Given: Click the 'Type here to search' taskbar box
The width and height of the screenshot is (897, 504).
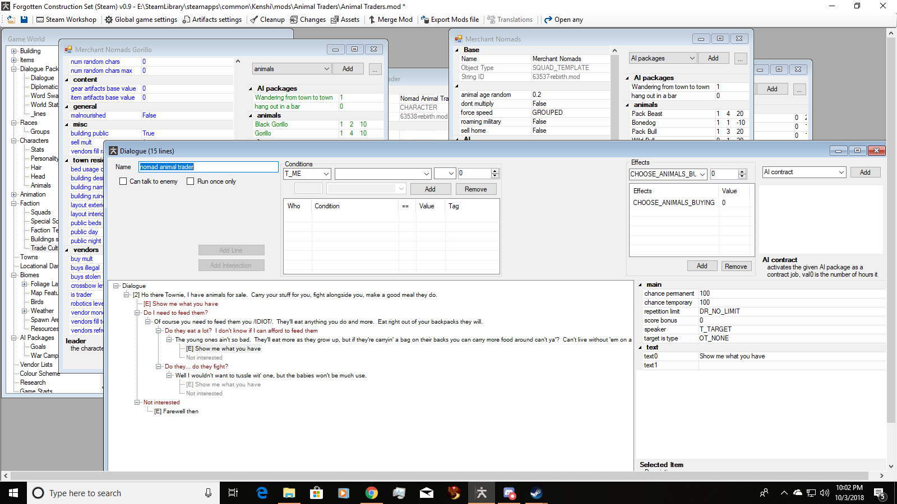Looking at the screenshot, I should pyautogui.click(x=123, y=493).
